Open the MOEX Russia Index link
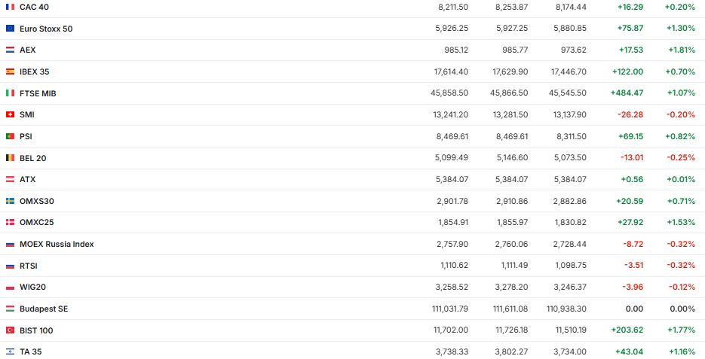This screenshot has width=705, height=359. pos(57,244)
